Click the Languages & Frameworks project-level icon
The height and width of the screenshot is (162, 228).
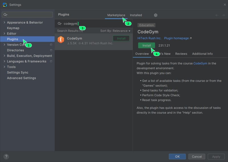tap(51, 61)
